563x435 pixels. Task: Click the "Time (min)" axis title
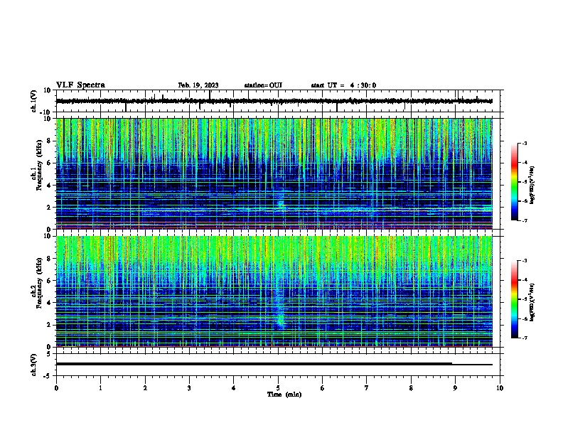click(284, 394)
